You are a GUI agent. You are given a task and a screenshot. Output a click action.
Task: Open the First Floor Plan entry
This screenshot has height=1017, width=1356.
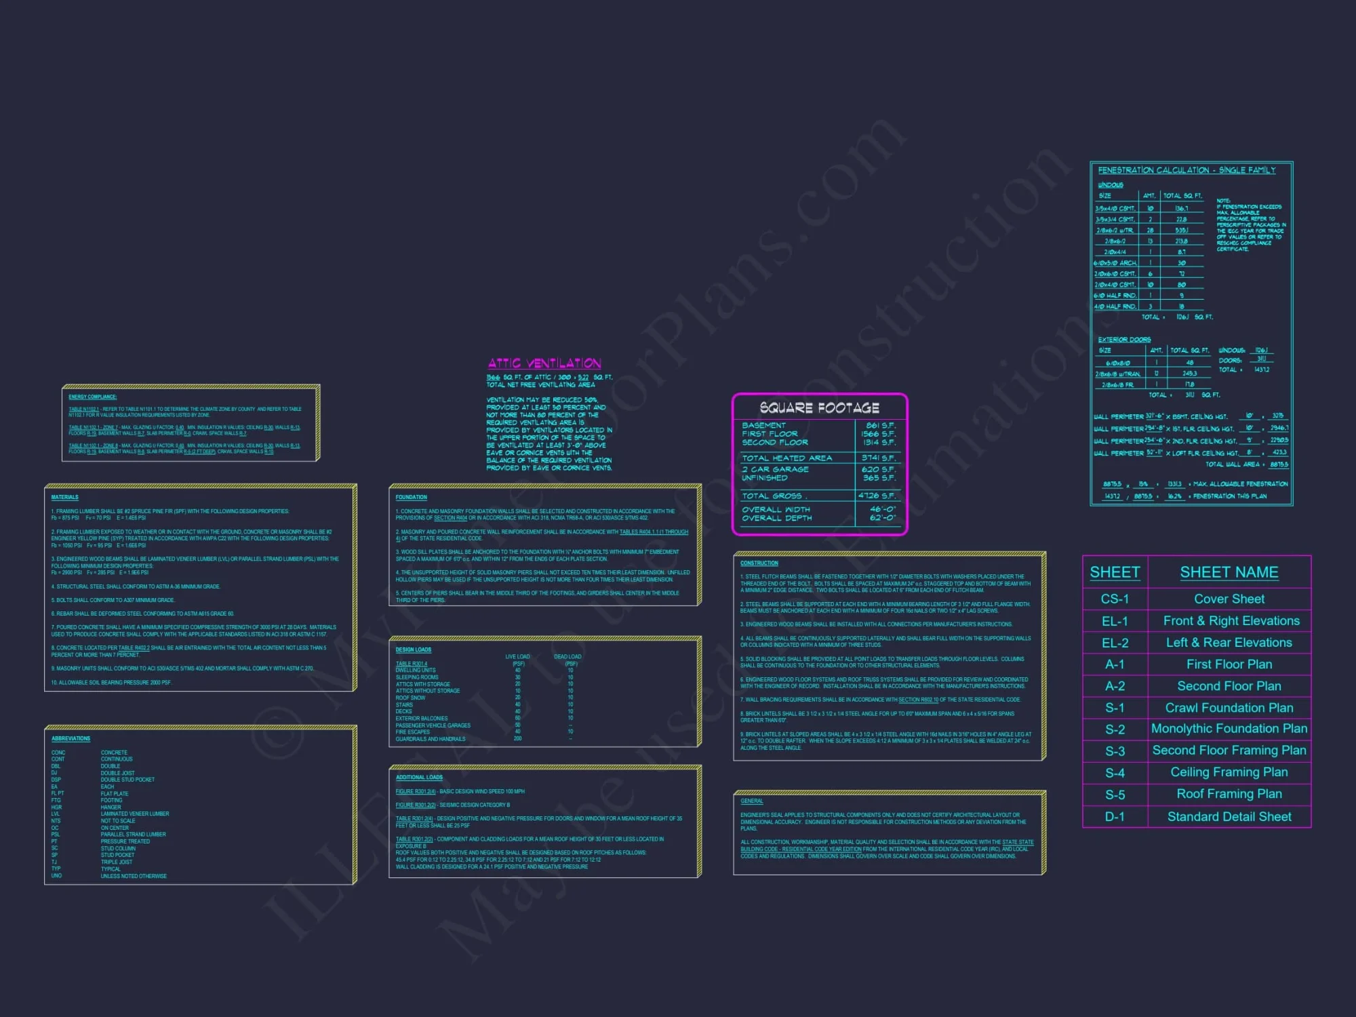click(1229, 664)
